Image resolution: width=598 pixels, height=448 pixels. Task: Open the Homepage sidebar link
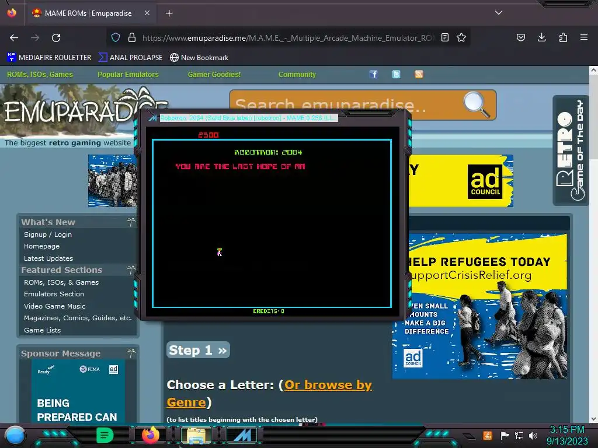[x=41, y=247]
